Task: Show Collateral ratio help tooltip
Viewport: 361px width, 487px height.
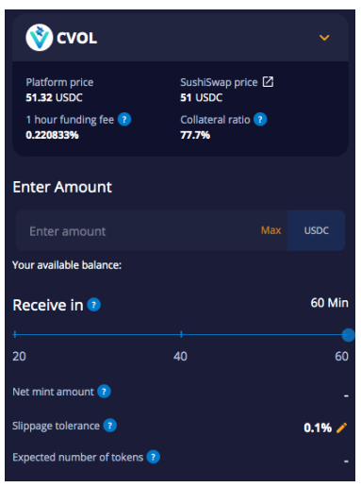Action: [x=260, y=120]
